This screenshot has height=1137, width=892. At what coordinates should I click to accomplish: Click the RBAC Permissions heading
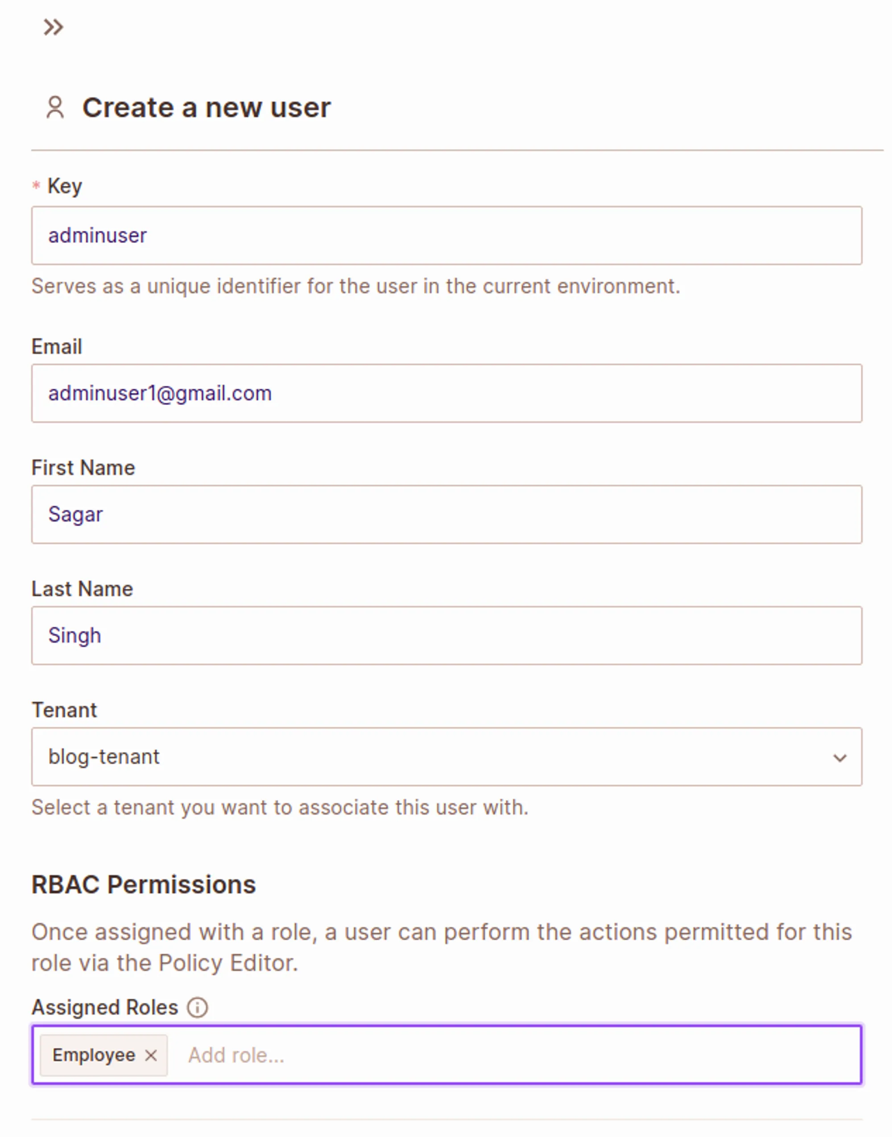click(144, 885)
